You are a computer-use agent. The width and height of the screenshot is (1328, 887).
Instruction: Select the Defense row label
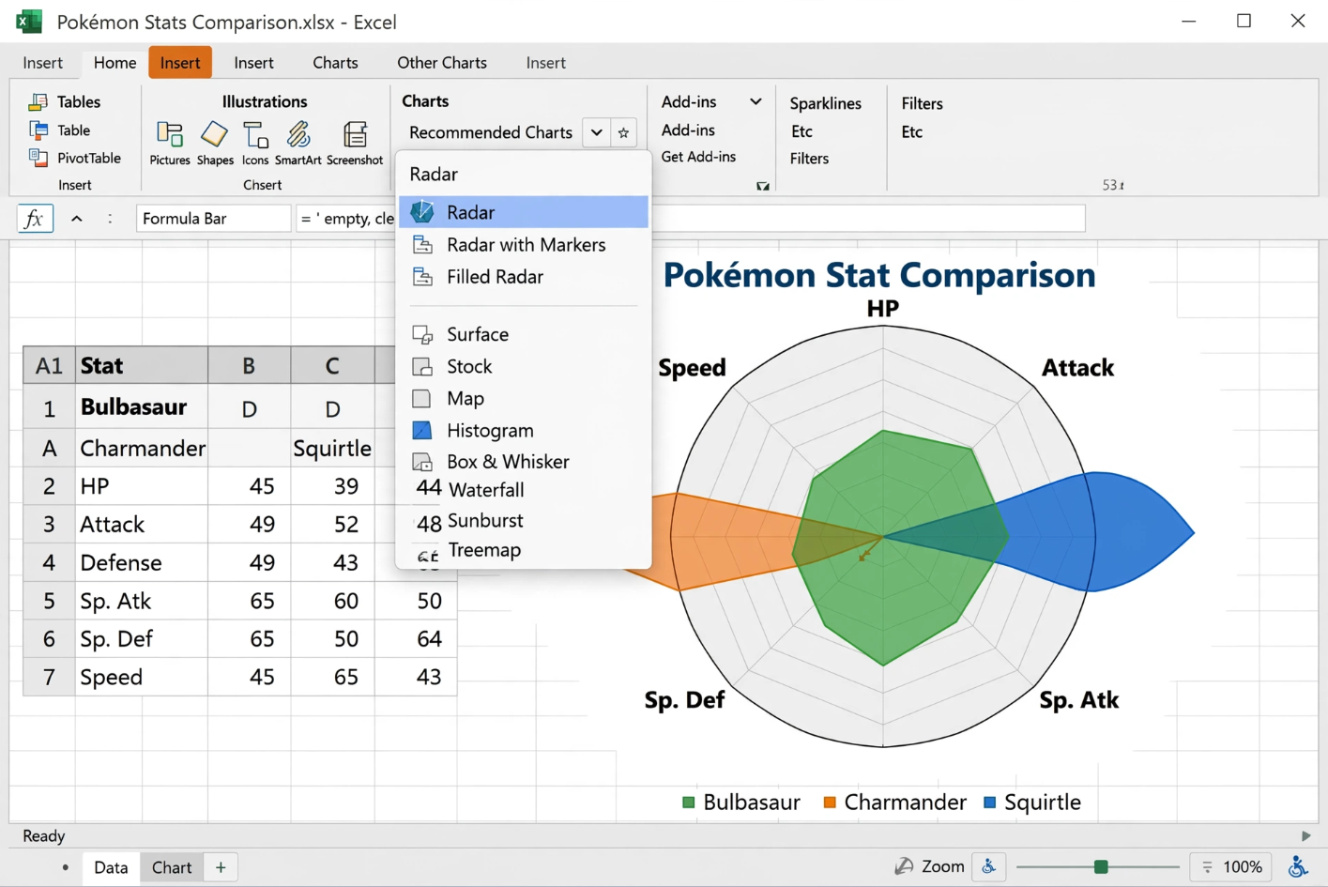pyautogui.click(x=142, y=562)
